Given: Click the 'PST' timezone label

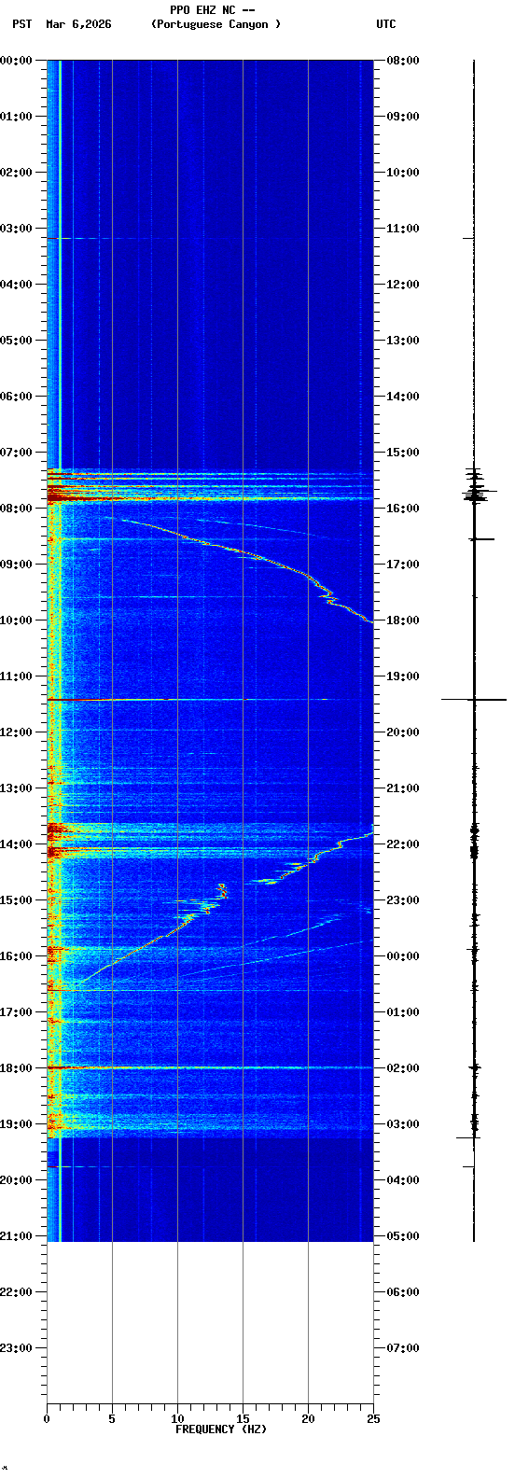Looking at the screenshot, I should [22, 24].
